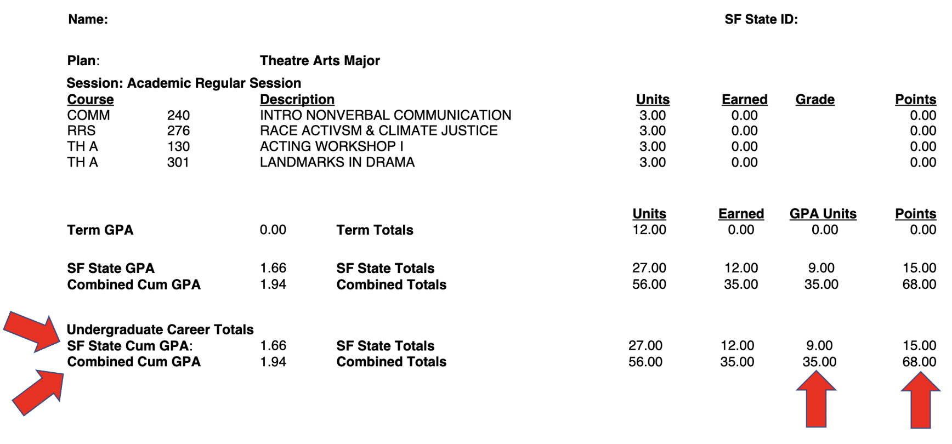Screen dimensions: 952x444
Task: Select the Undergraduate Career Totals heading
Action: [x=160, y=330]
